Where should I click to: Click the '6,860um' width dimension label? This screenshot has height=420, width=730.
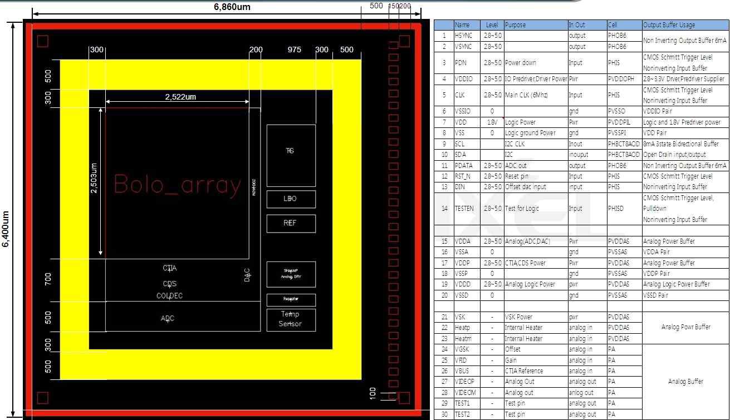(x=232, y=7)
